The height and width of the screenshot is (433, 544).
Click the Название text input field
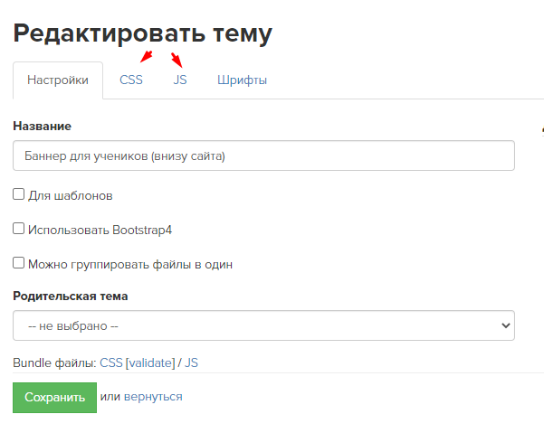(263, 155)
